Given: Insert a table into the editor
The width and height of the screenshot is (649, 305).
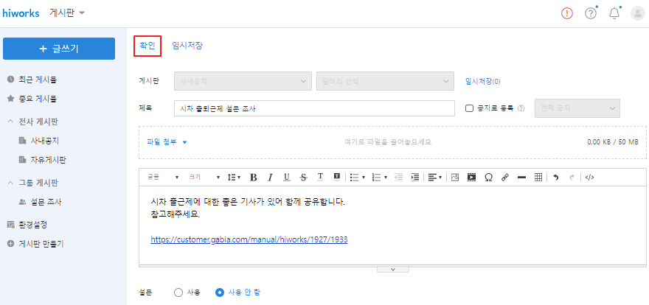Looking at the screenshot, I should (538, 178).
